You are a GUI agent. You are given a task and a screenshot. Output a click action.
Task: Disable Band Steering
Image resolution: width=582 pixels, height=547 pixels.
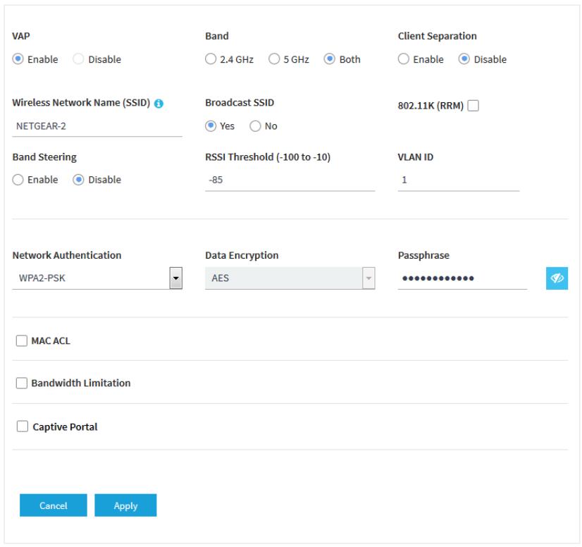(x=78, y=180)
